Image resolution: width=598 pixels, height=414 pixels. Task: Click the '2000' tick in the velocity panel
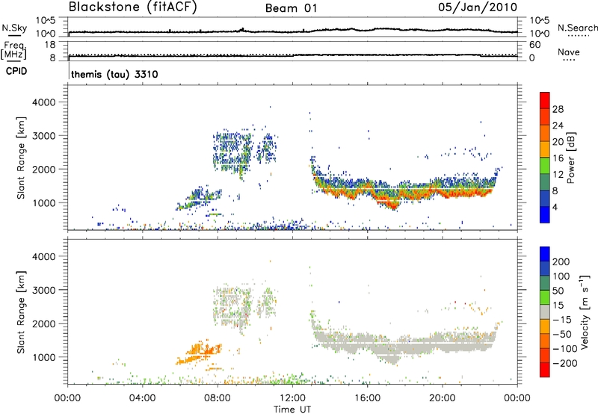point(44,324)
